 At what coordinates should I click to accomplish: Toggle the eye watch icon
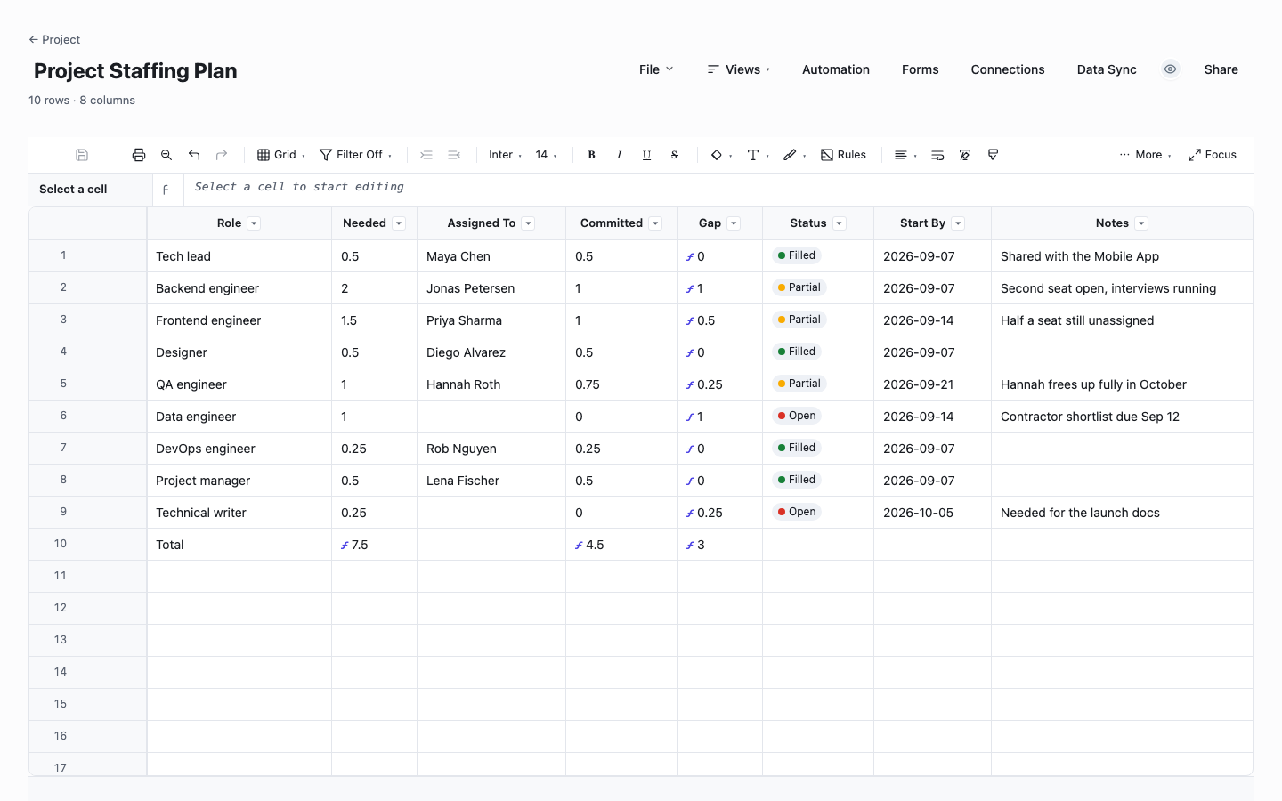(1171, 69)
